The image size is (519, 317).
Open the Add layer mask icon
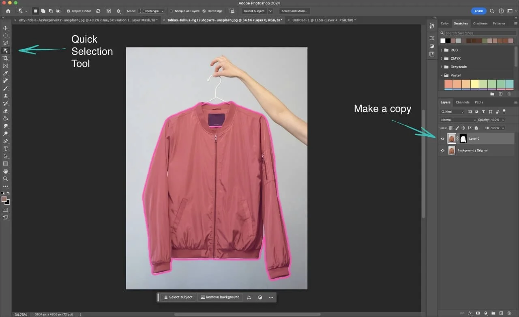coord(478,313)
